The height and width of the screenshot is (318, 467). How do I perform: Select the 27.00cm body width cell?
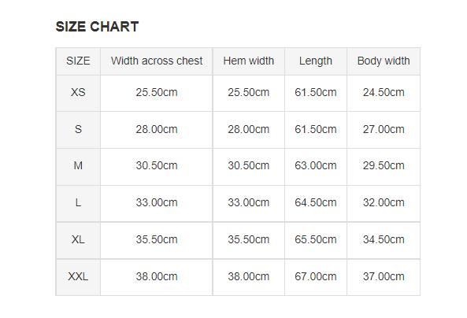point(384,130)
